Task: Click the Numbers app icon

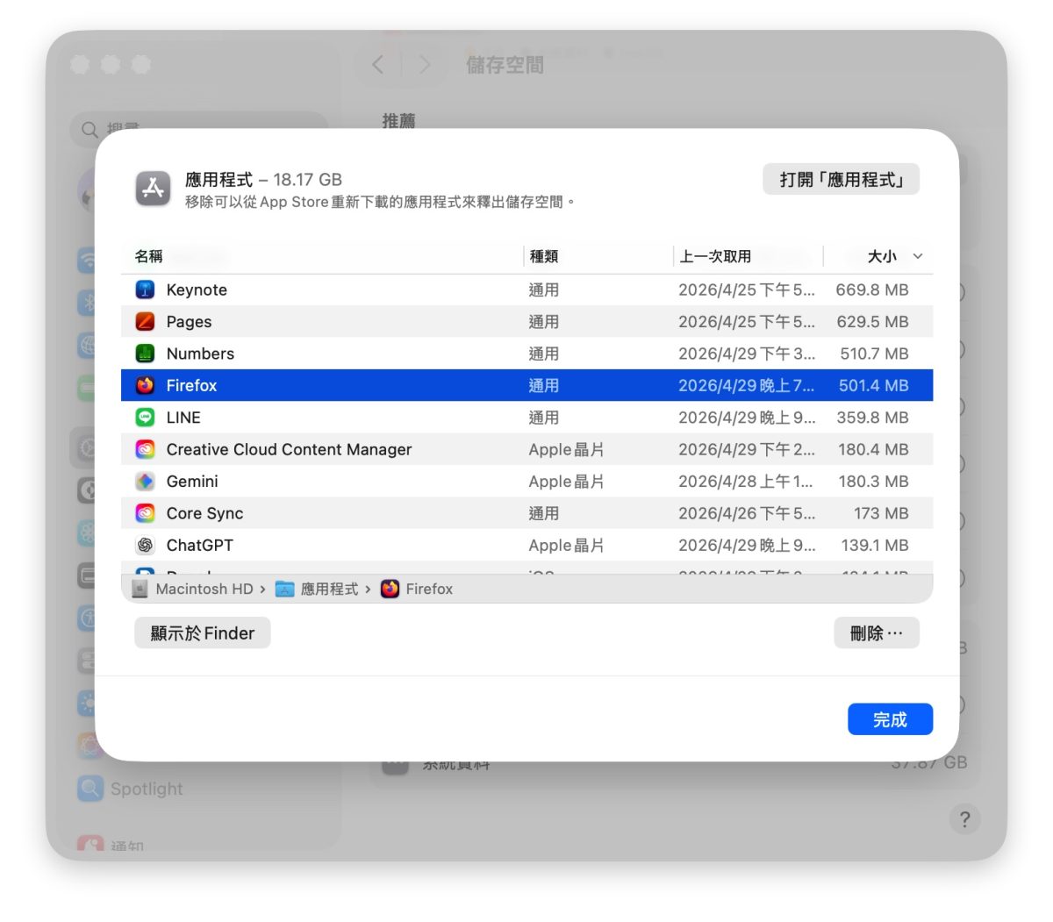Action: coord(145,354)
